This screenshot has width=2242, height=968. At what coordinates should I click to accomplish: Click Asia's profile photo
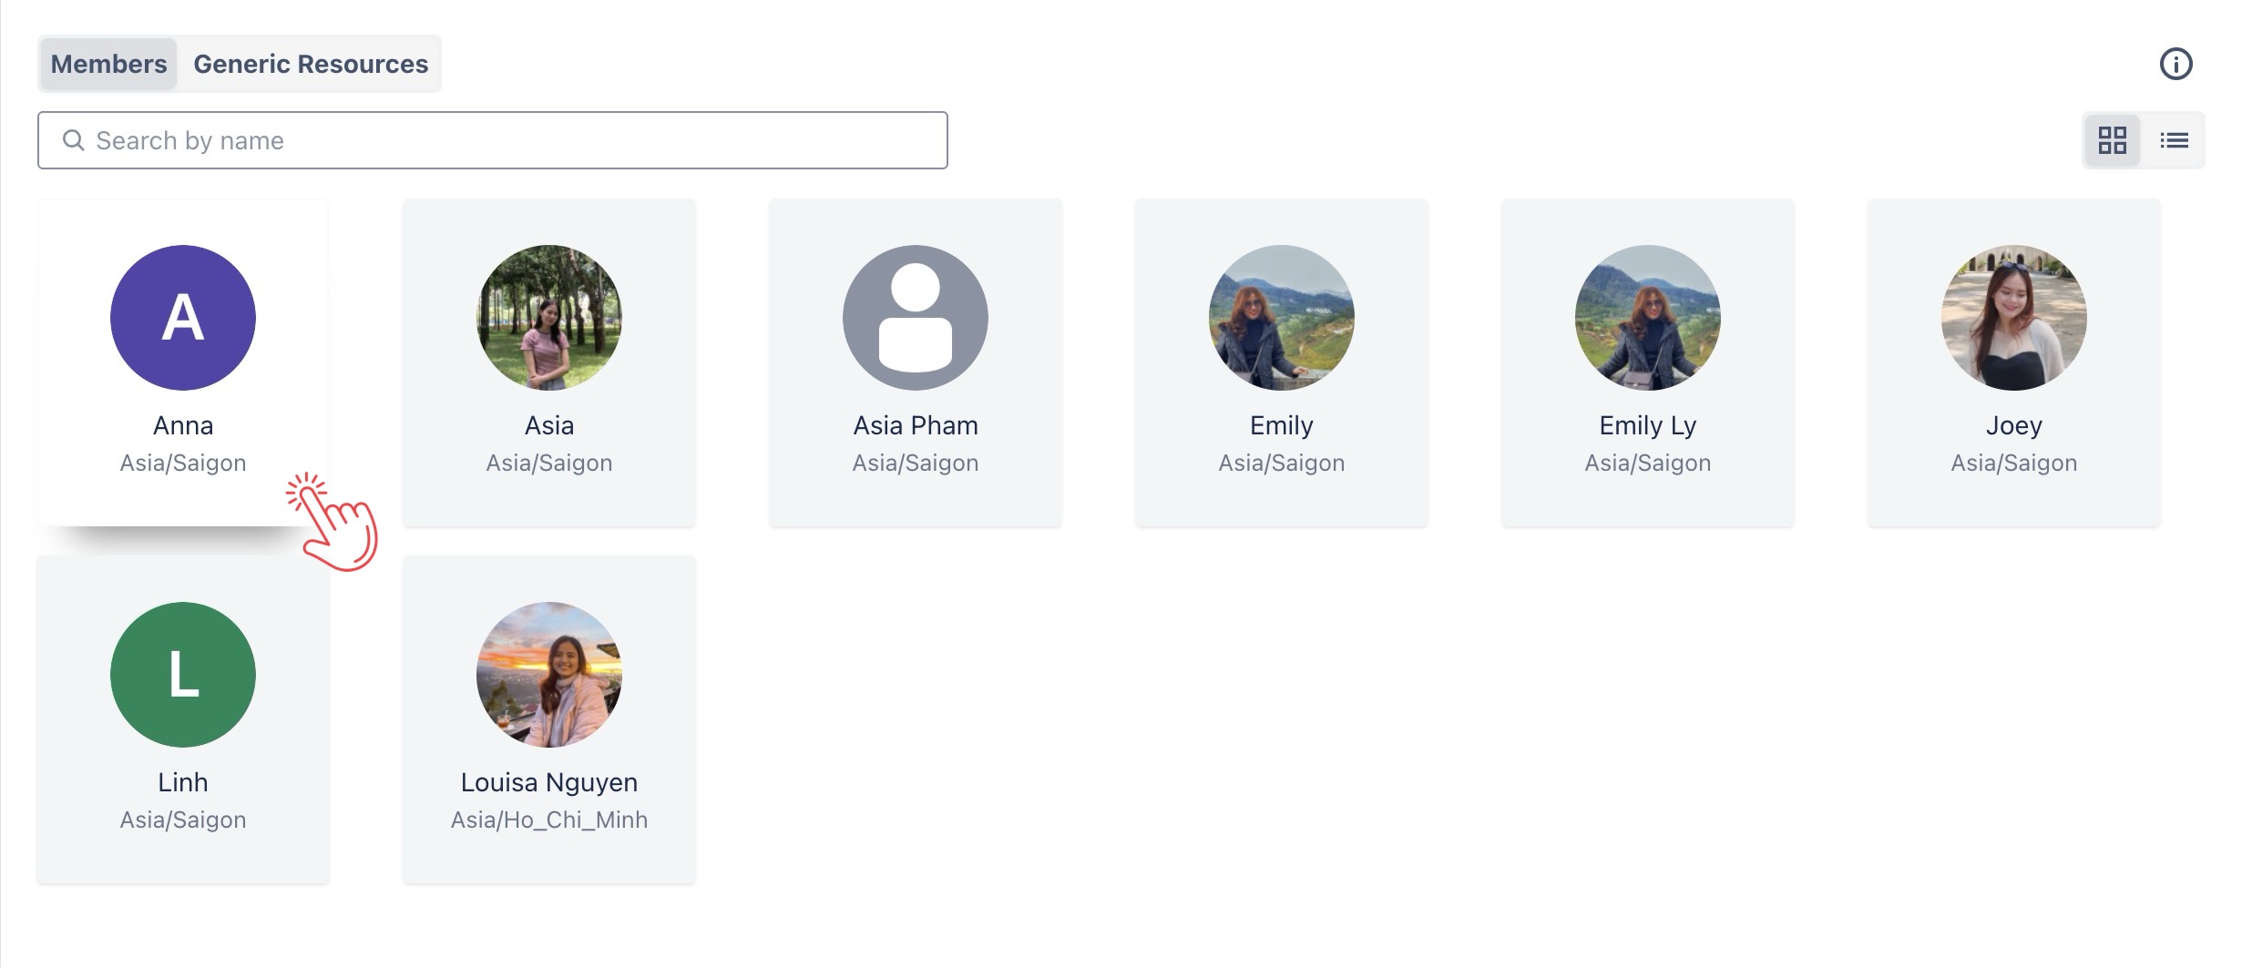tap(549, 318)
